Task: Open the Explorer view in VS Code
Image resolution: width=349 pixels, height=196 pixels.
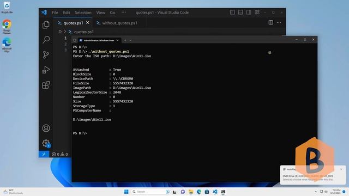Action: tap(46, 24)
